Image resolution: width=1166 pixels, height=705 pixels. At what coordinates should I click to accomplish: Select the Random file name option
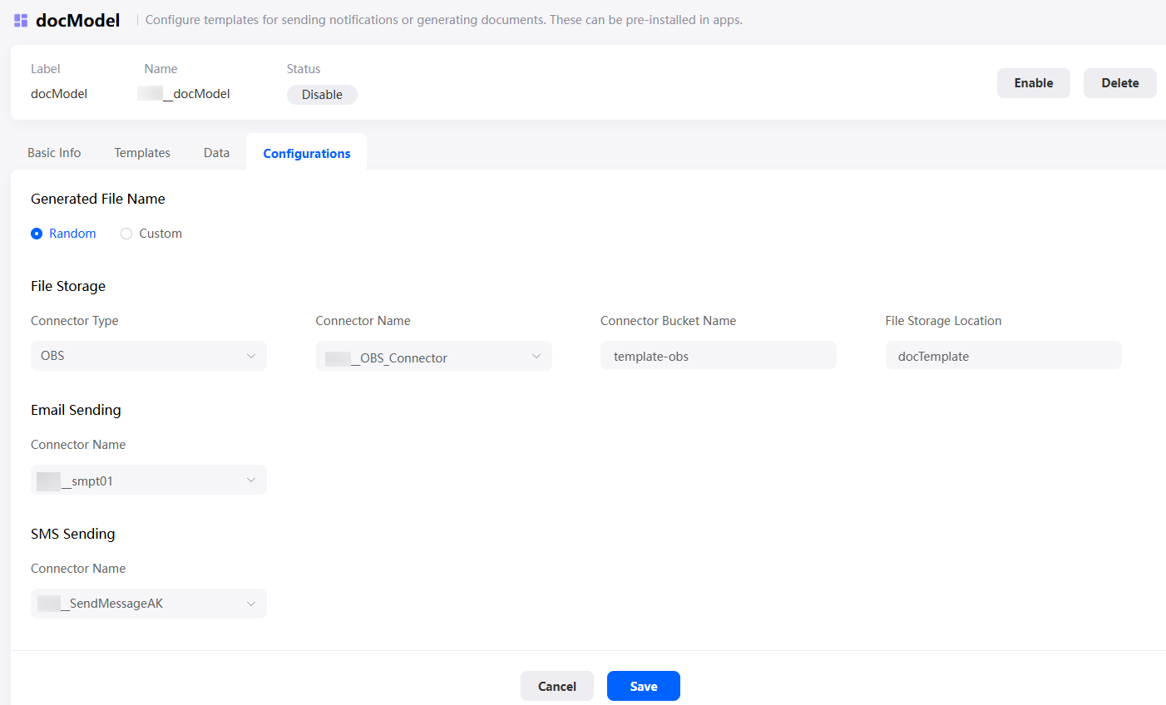pyautogui.click(x=63, y=234)
